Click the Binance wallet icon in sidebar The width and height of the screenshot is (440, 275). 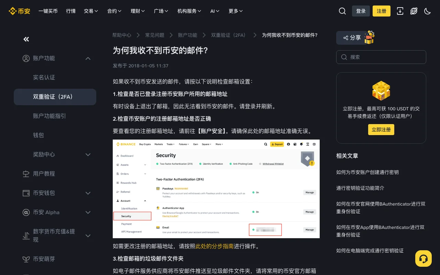[x=26, y=193]
